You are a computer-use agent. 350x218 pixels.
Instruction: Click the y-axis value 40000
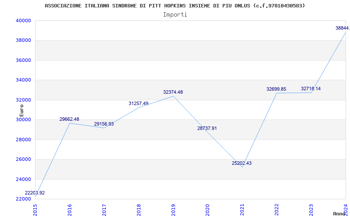[x=23, y=20]
